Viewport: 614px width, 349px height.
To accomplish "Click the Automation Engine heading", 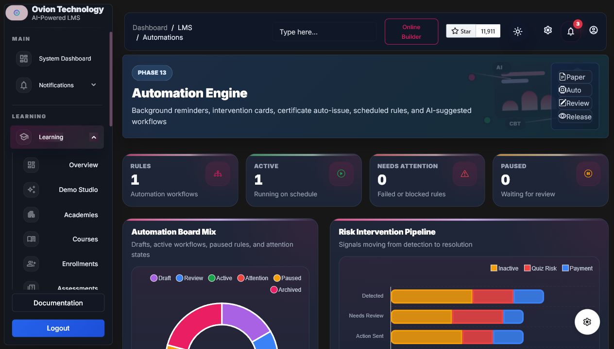I will point(189,93).
